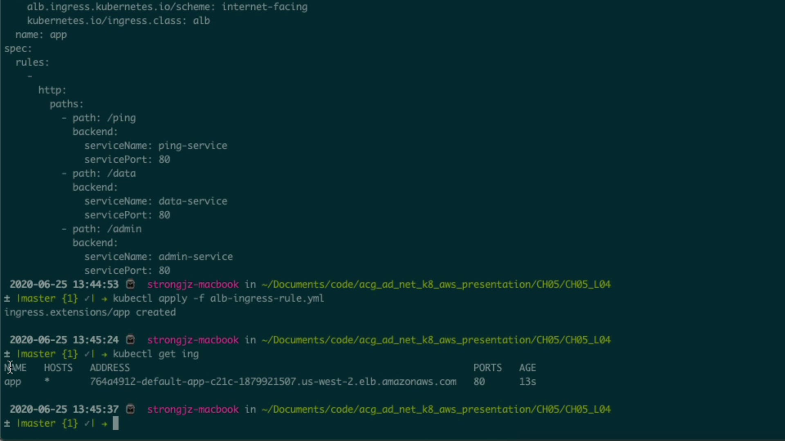Click the ELB address ending in elb.amazonaws.com
Viewport: 785px width, 441px height.
pyautogui.click(x=273, y=382)
